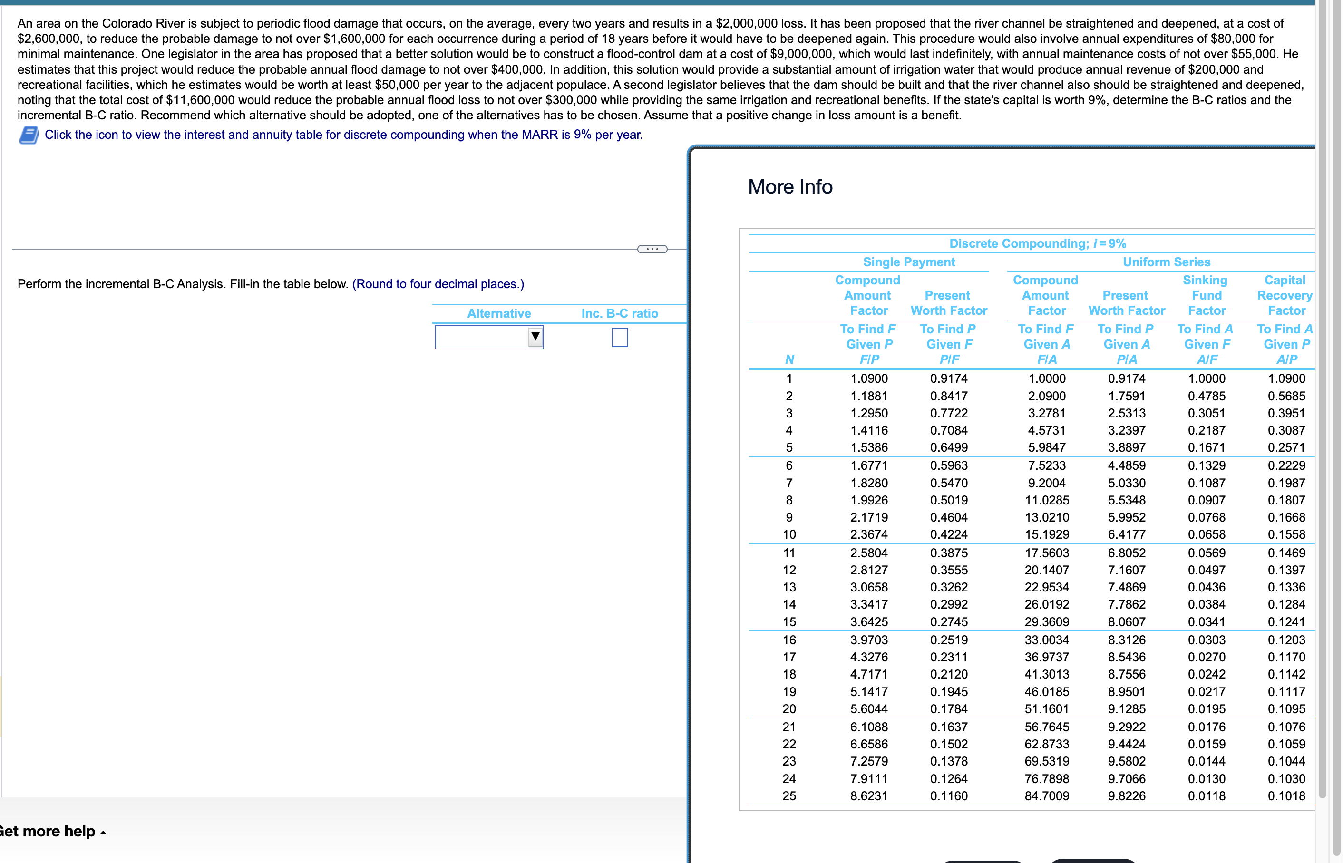
Task: Click the ellipsis divider handle
Action: click(652, 249)
